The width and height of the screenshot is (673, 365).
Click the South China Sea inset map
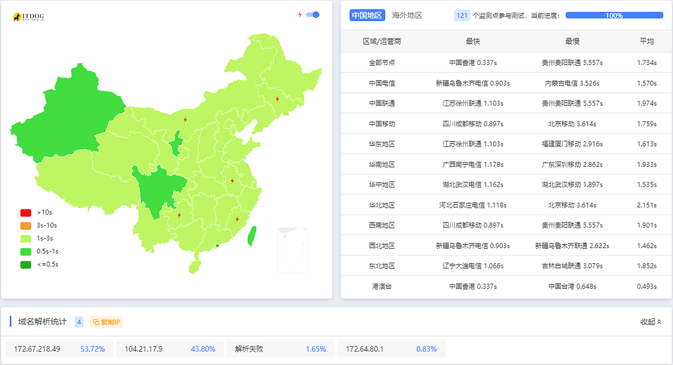click(x=293, y=250)
